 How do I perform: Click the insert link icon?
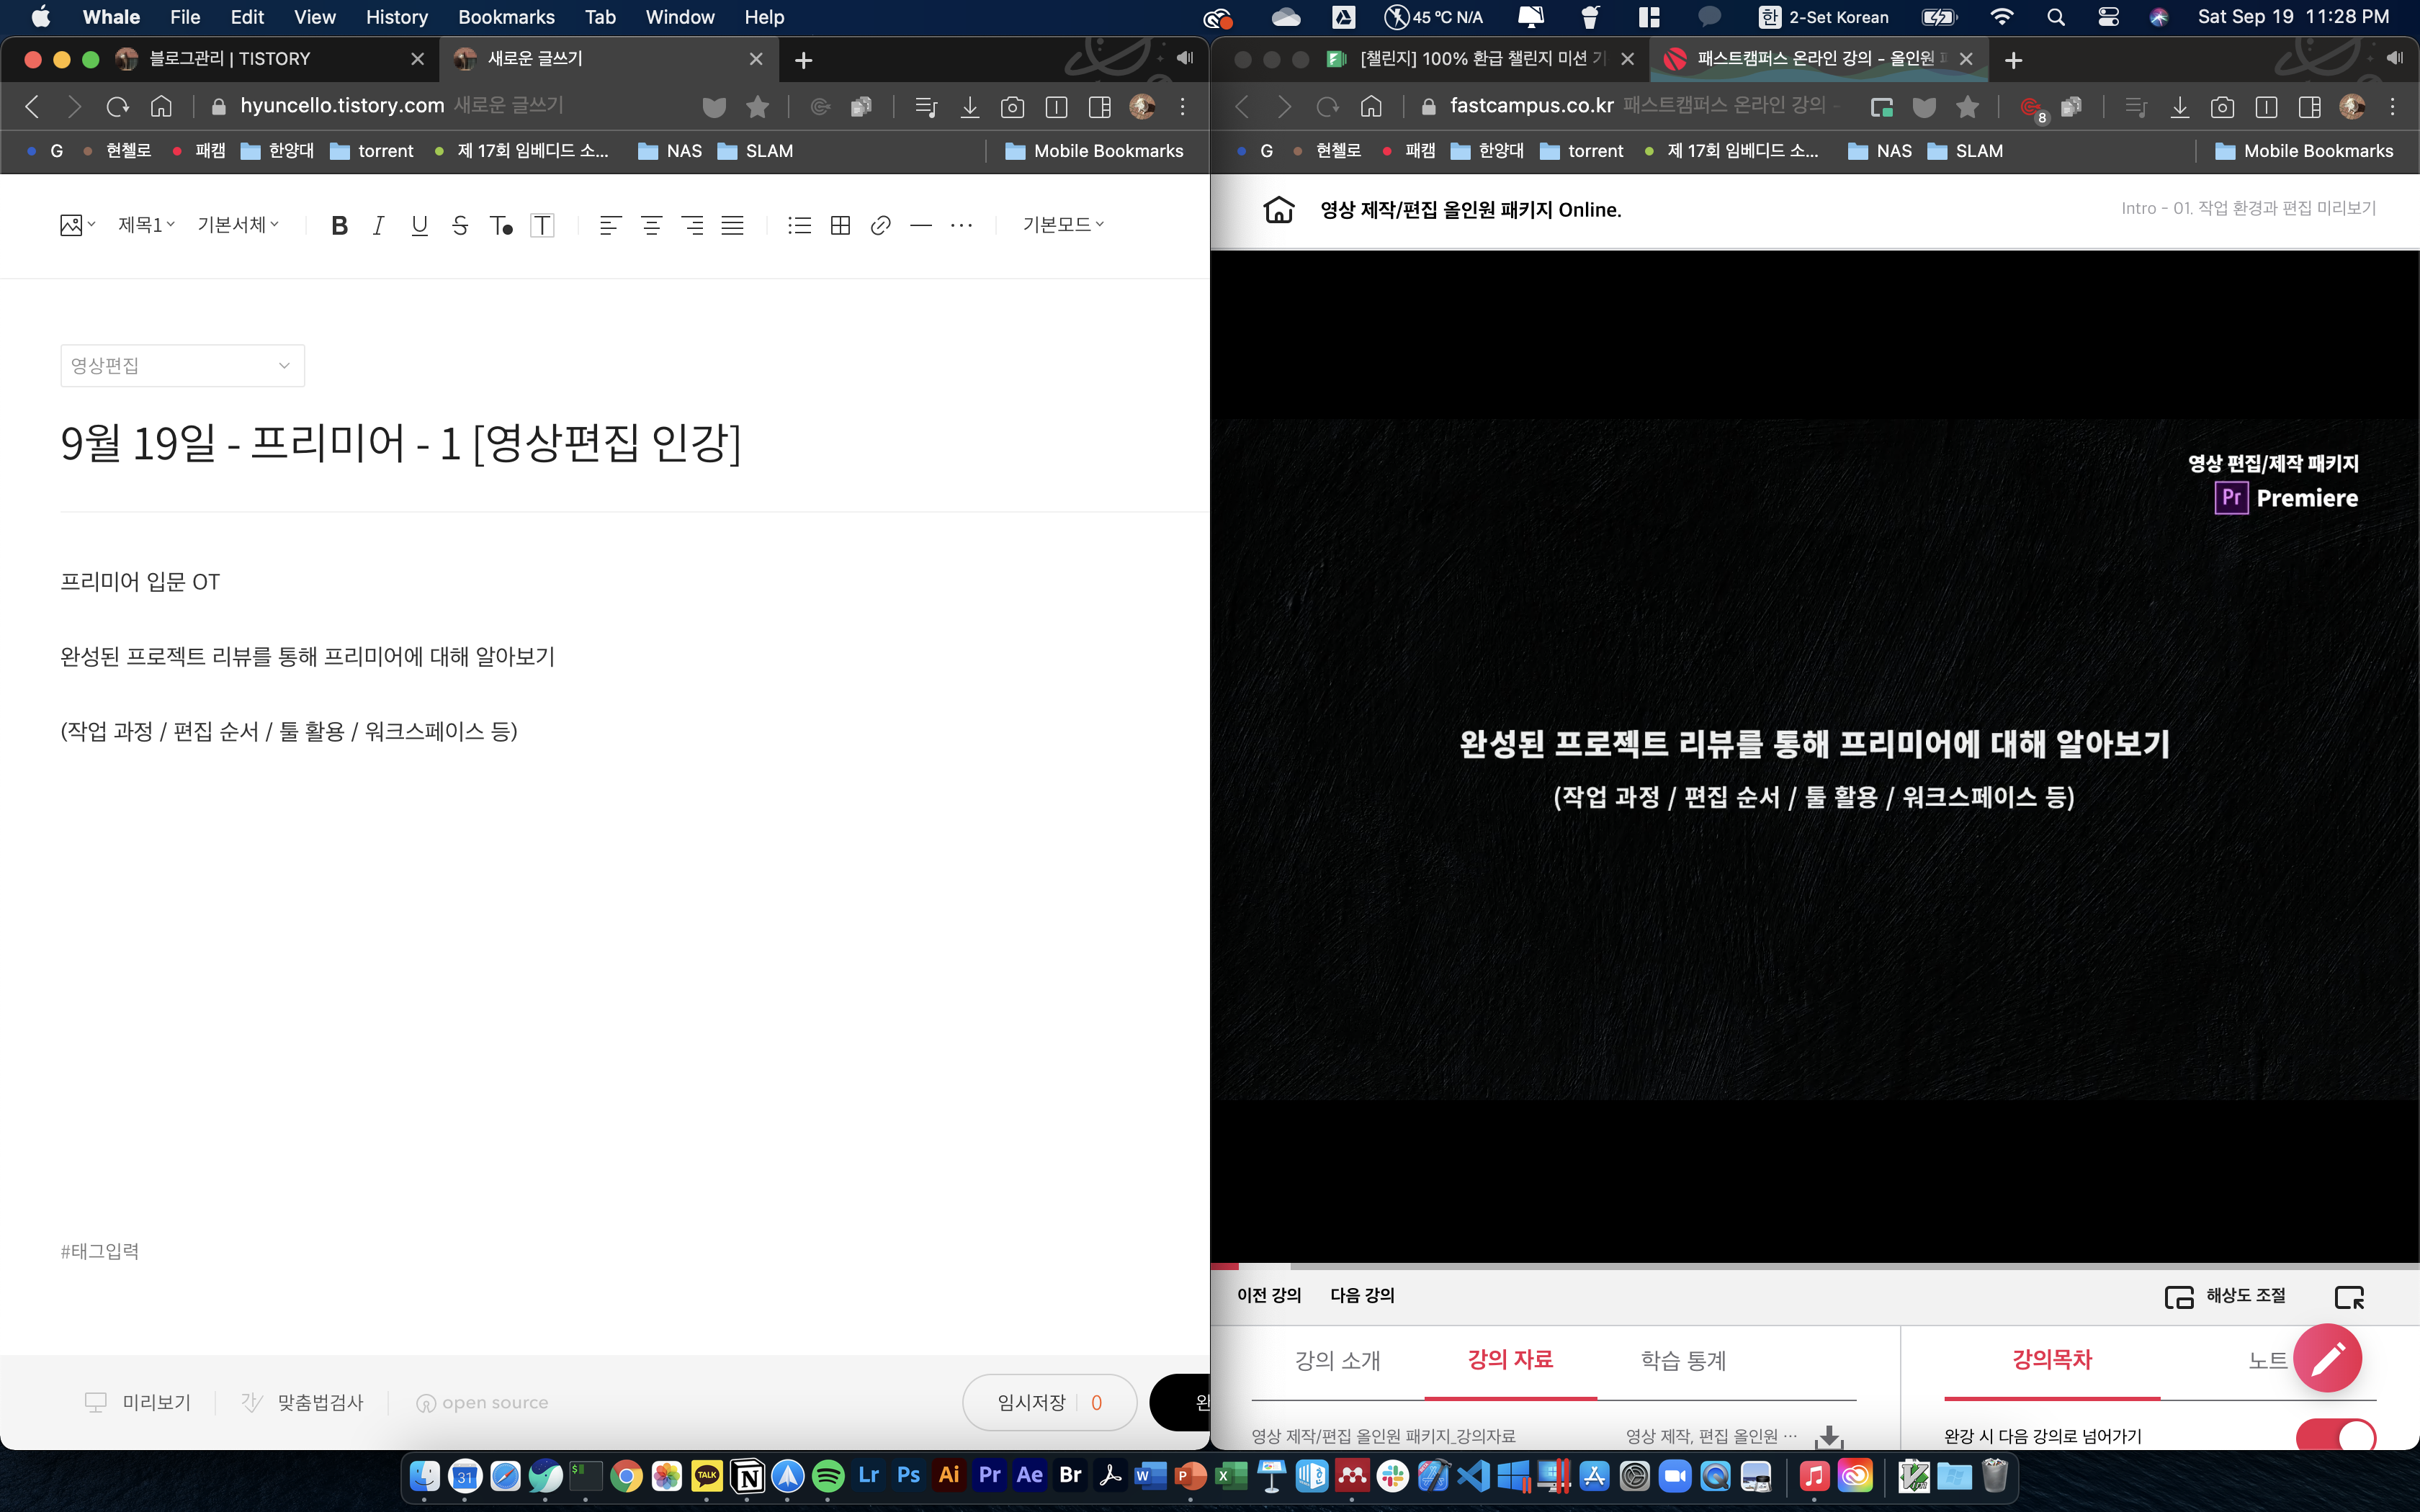pos(880,225)
